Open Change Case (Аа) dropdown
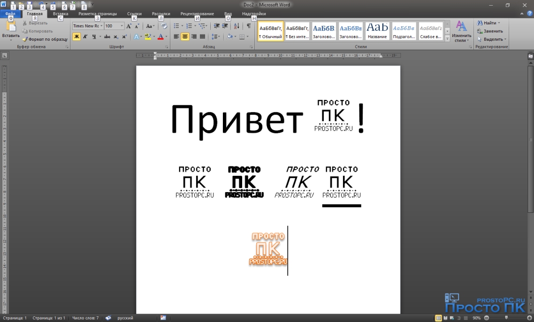This screenshot has height=322, width=534. pos(150,26)
